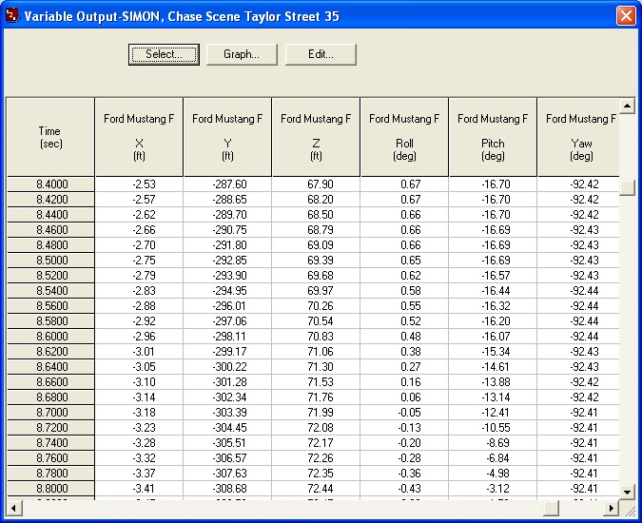This screenshot has height=523, width=642.
Task: Click the application icon in the title bar
Action: (x=11, y=16)
